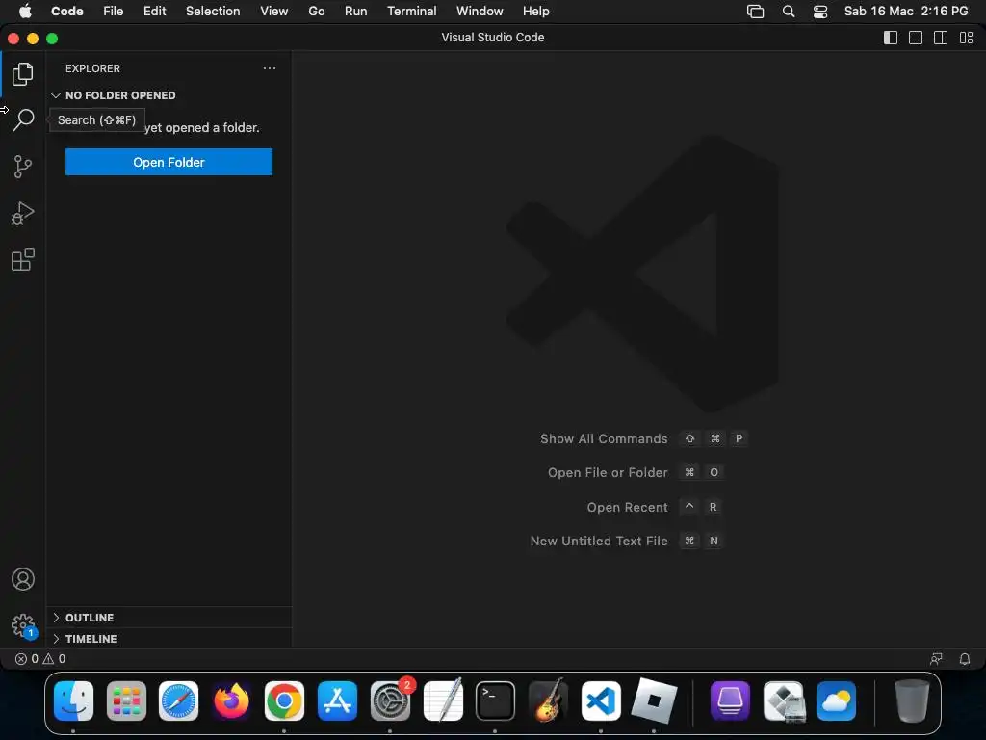The width and height of the screenshot is (986, 740).
Task: Click the New Untitled Text File hint
Action: coord(627,542)
